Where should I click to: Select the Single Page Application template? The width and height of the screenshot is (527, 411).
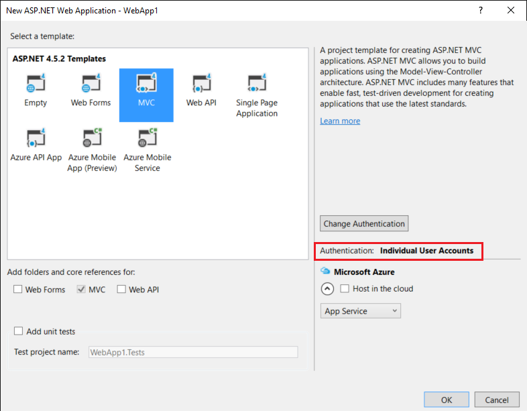pos(257,85)
